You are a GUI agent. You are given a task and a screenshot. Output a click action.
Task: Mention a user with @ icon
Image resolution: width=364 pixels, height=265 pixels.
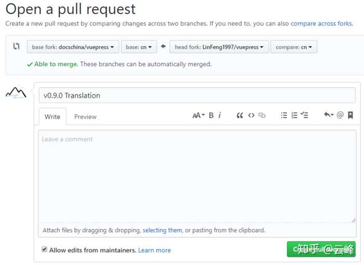pos(340,115)
